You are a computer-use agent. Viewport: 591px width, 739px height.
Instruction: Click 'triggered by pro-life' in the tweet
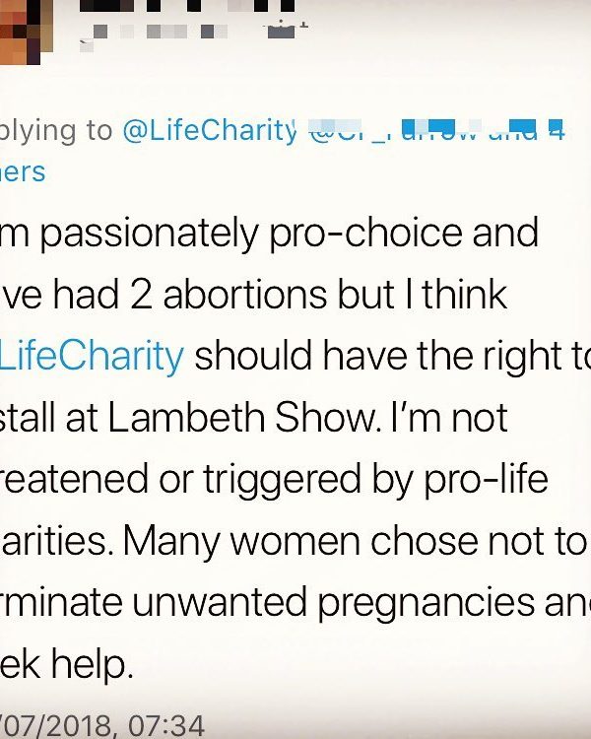[x=375, y=480]
